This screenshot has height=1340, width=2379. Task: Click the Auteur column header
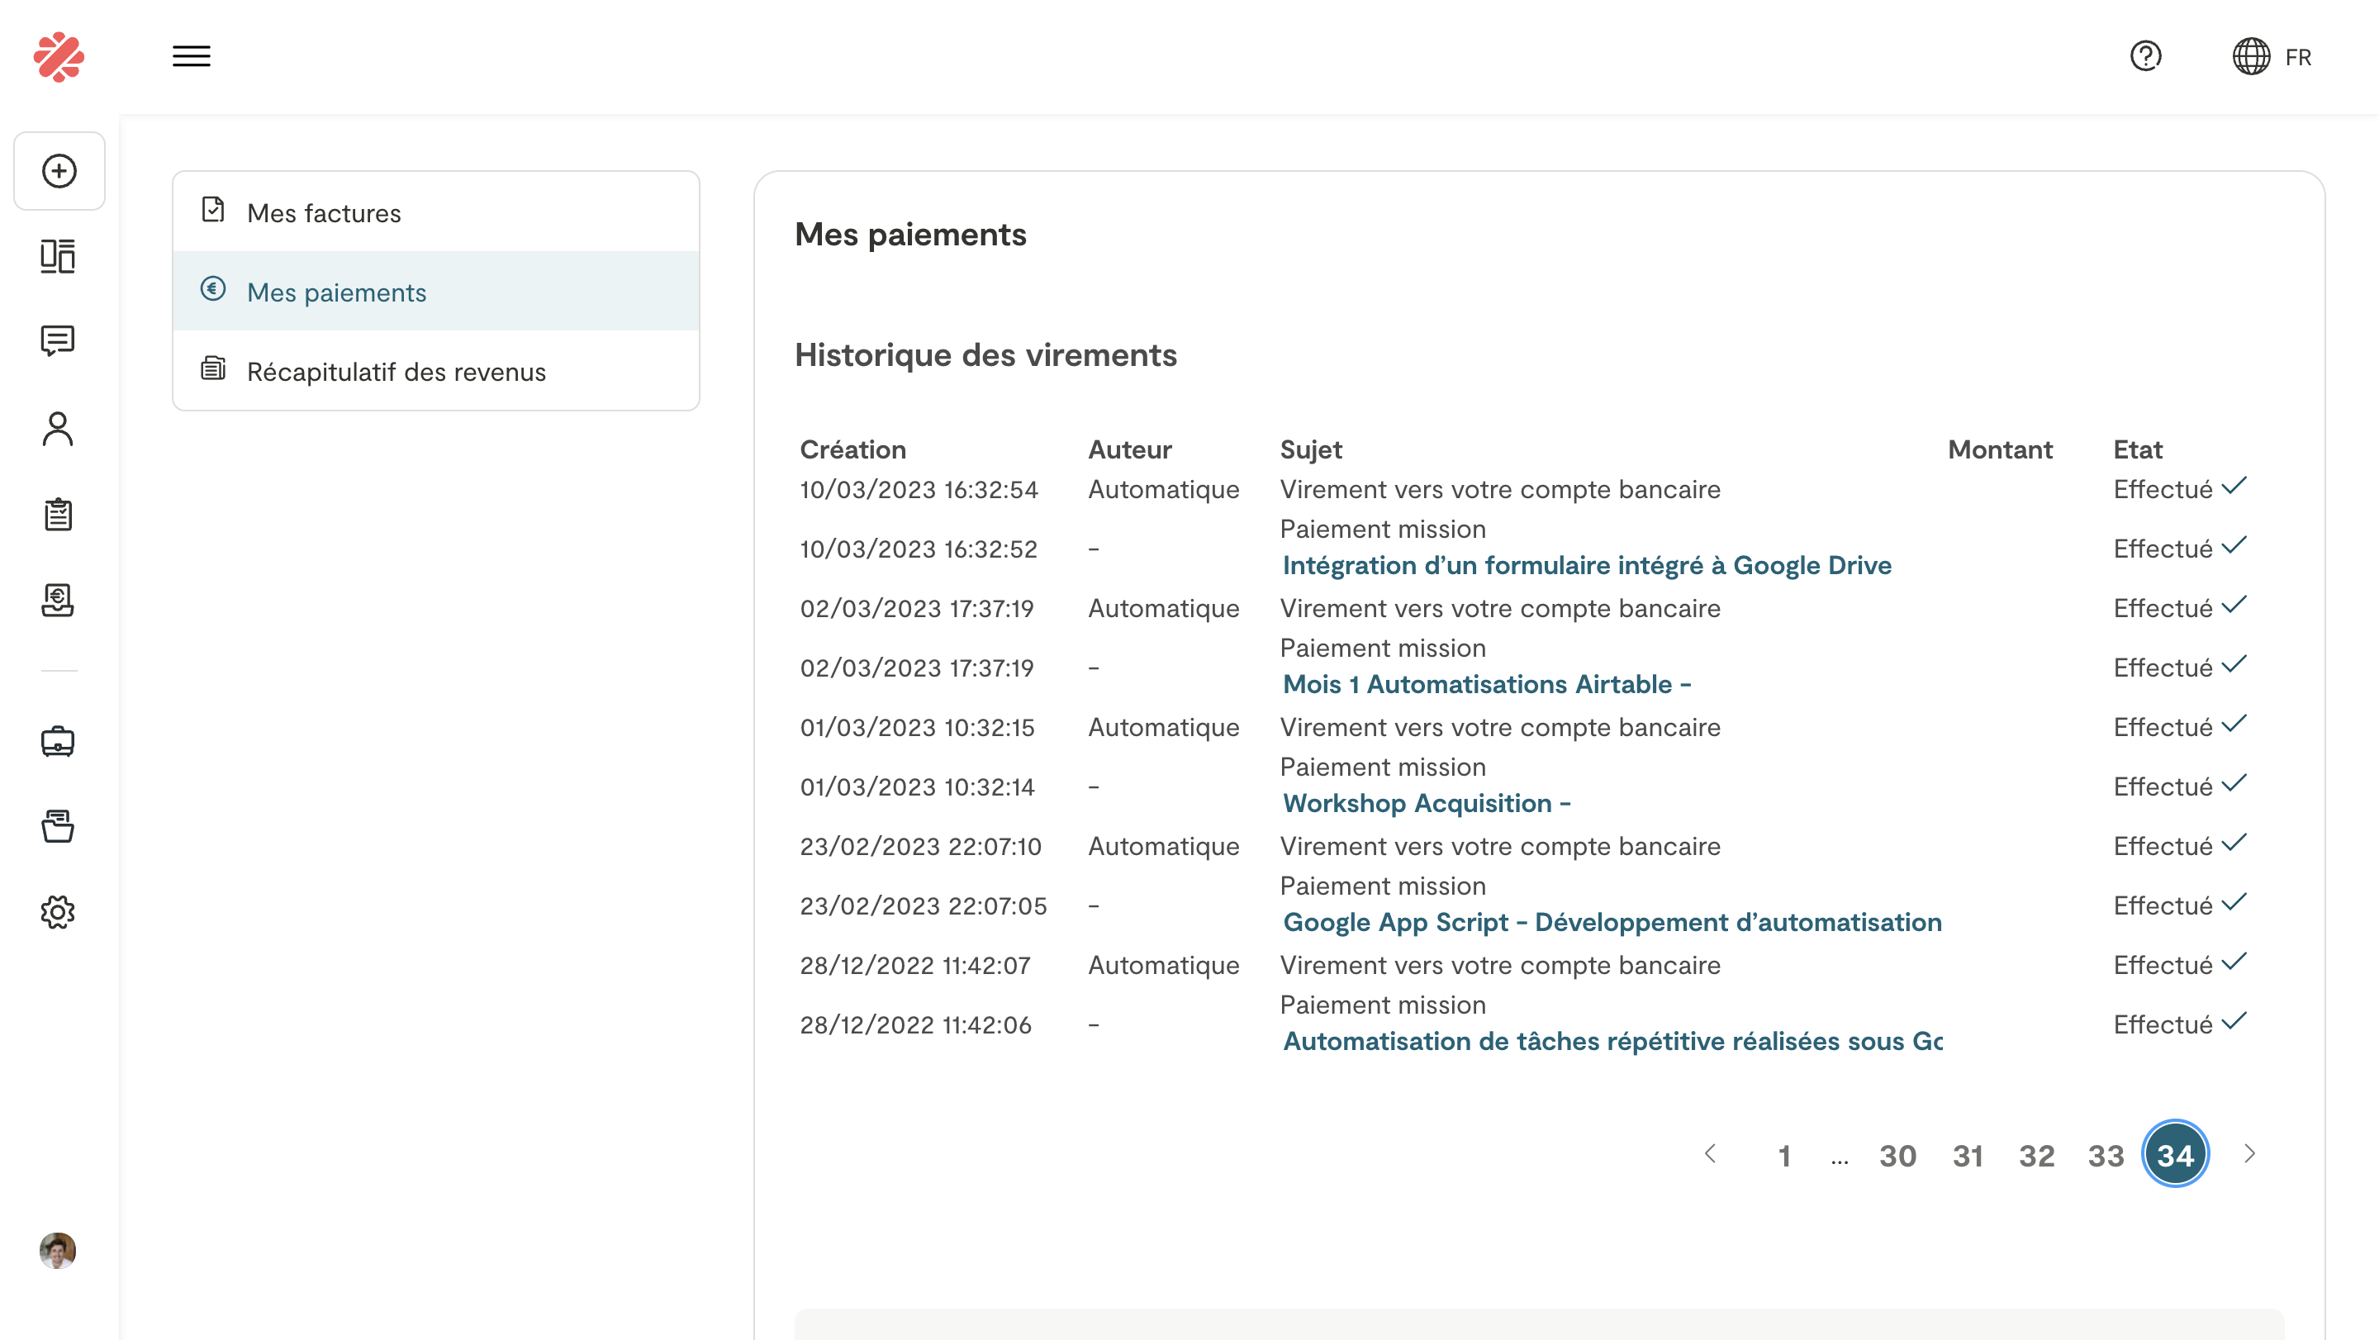(1129, 449)
